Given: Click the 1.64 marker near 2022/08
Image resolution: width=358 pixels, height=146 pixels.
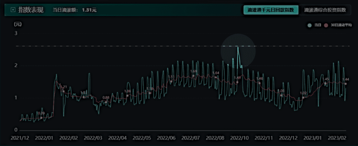Looking at the screenshot, I should click(x=216, y=77).
